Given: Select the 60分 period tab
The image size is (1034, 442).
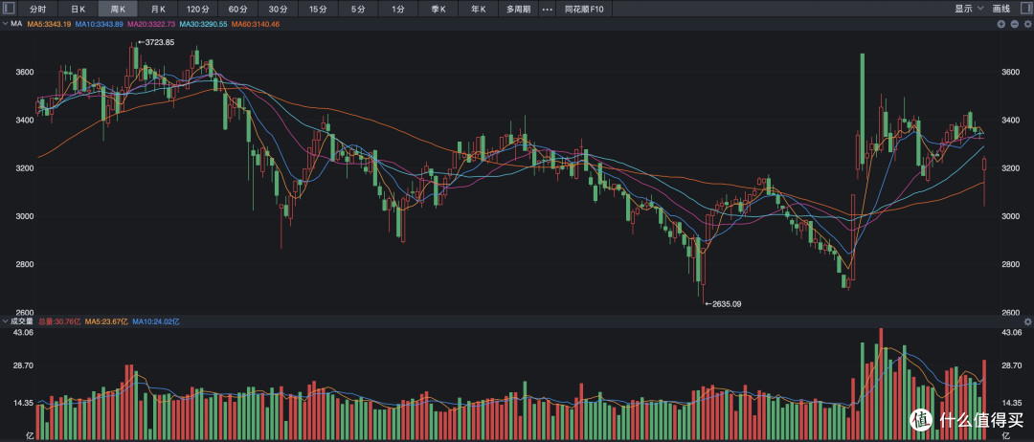Looking at the screenshot, I should point(238,10).
